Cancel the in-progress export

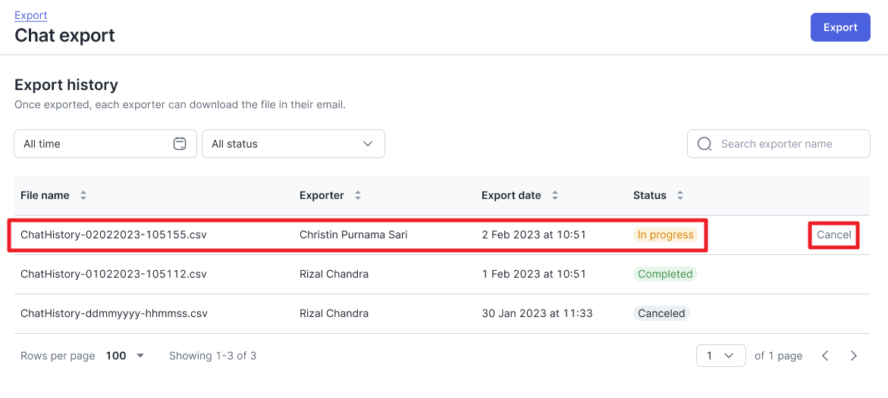(x=833, y=235)
